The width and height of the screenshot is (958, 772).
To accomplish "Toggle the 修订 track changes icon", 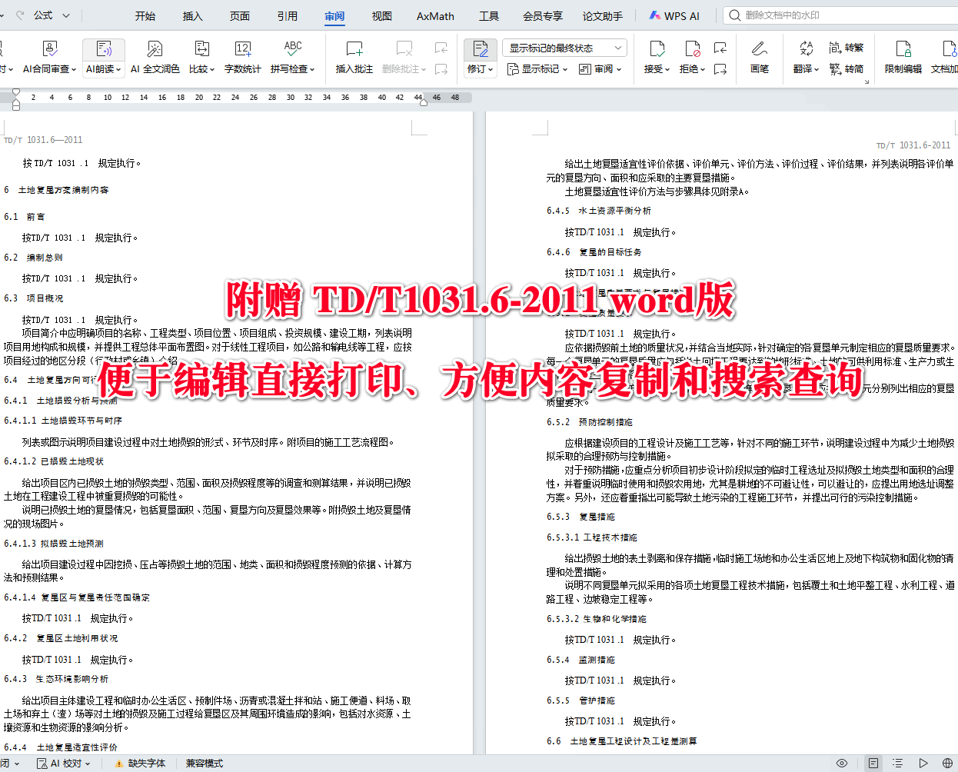I will click(481, 49).
